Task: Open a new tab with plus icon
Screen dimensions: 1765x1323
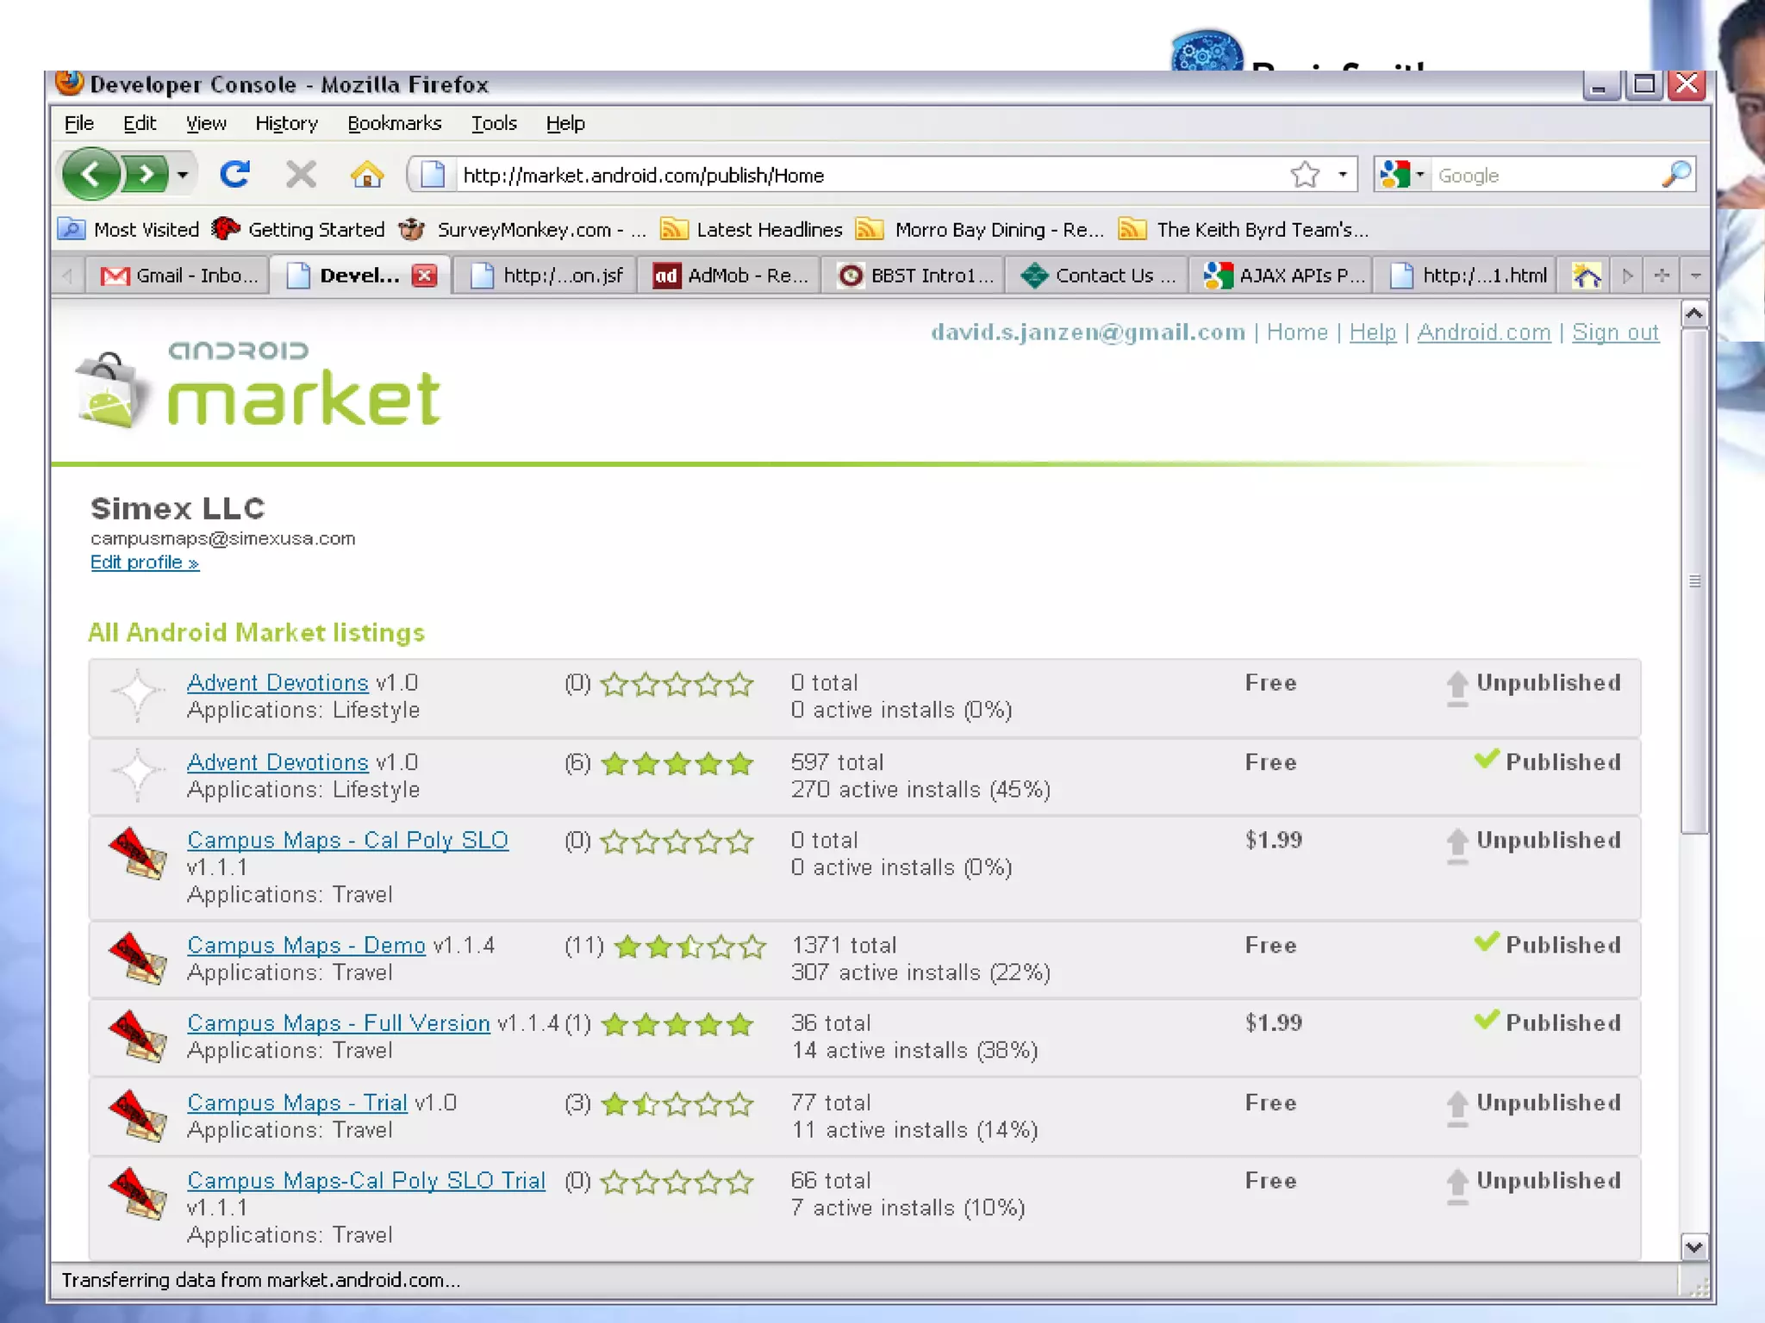Action: tap(1662, 276)
